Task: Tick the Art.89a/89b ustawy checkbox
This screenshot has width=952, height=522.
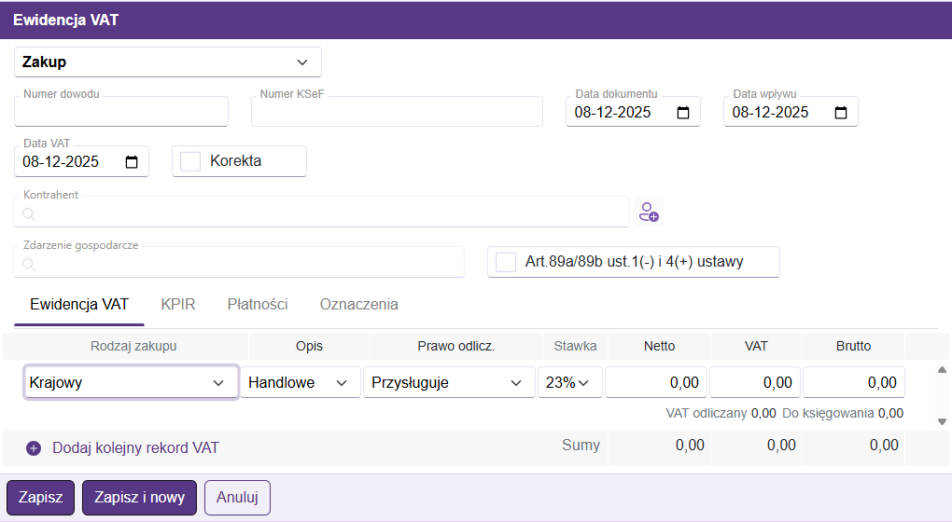Action: [506, 262]
